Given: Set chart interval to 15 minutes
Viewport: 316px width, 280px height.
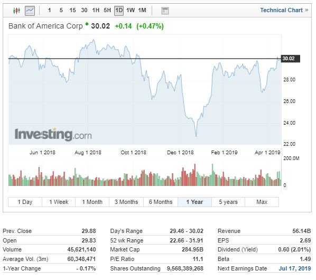Looking at the screenshot, I should click(x=72, y=10).
